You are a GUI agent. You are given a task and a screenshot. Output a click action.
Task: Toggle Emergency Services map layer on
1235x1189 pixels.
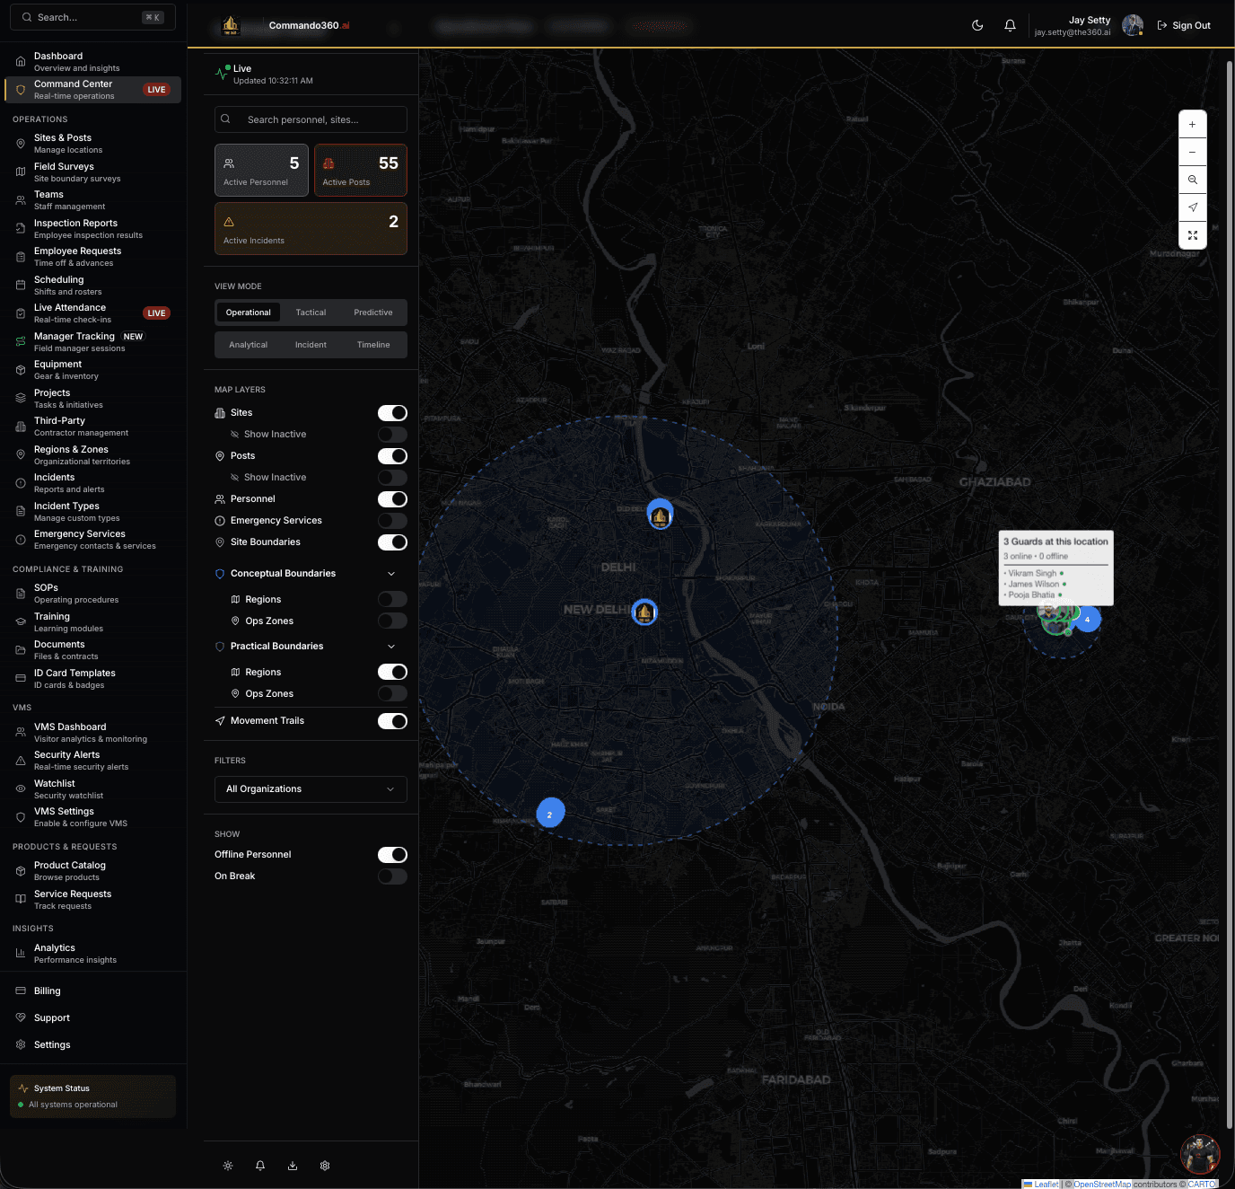coord(392,520)
